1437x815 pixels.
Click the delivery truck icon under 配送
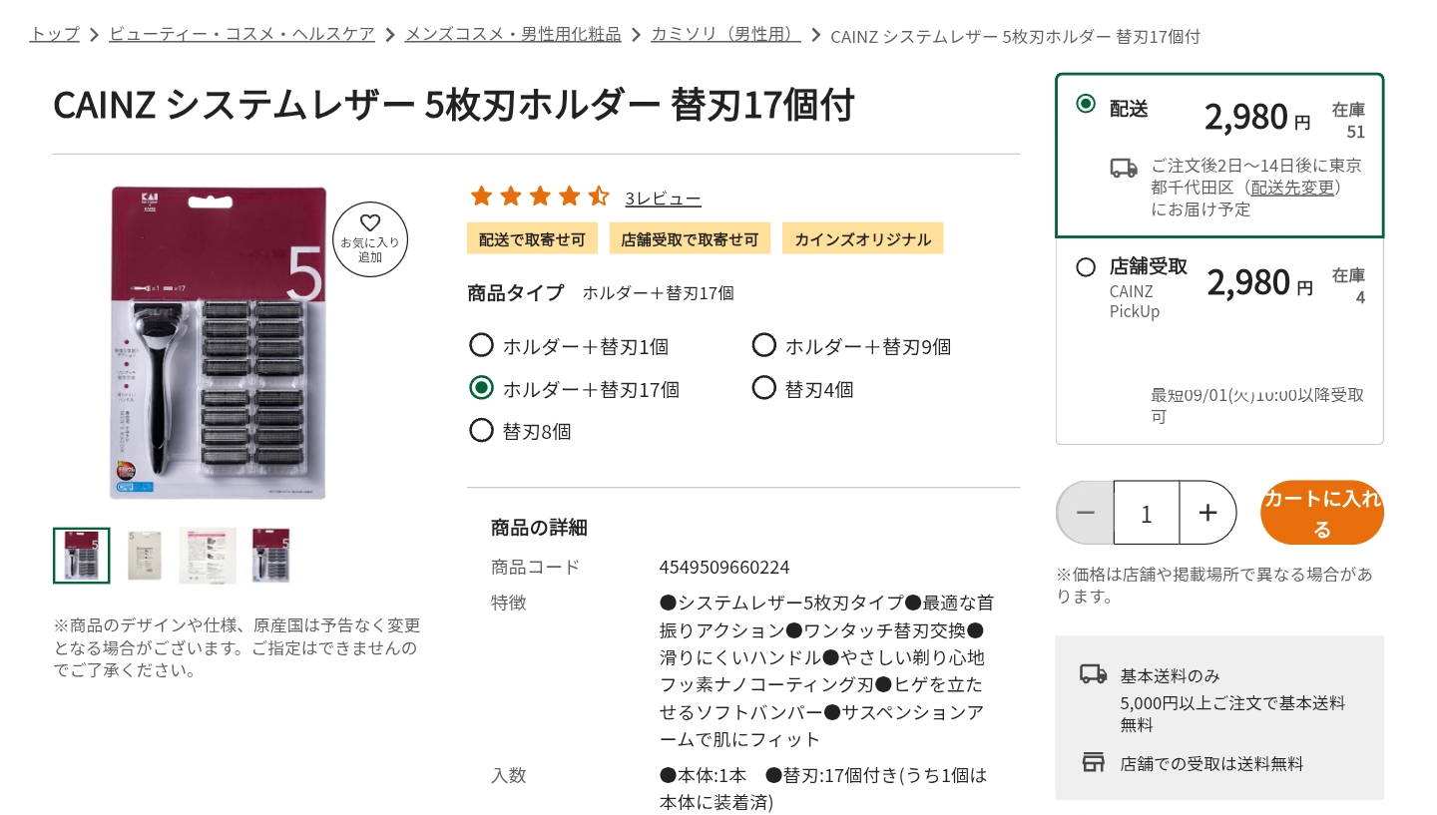click(x=1124, y=168)
